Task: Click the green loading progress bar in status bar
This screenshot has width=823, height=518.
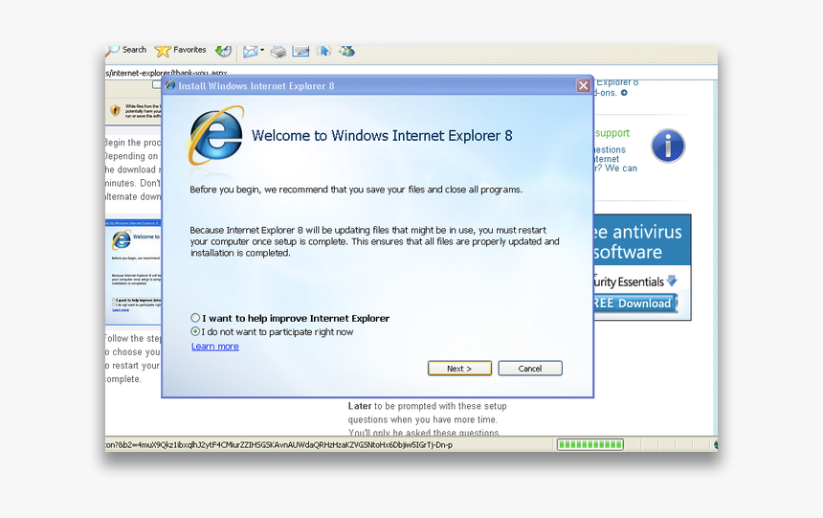Action: click(x=590, y=444)
